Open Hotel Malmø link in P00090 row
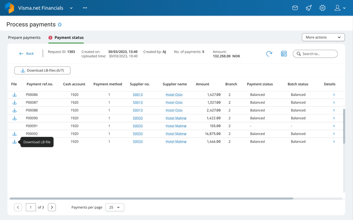The image size is (353, 220). point(176,118)
